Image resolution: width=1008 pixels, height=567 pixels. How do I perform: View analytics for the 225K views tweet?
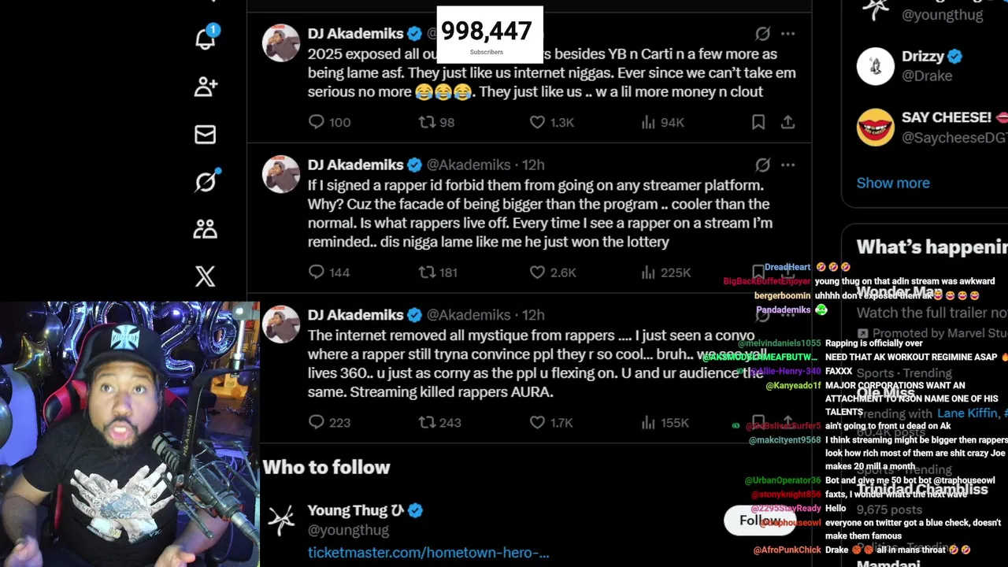coord(648,272)
